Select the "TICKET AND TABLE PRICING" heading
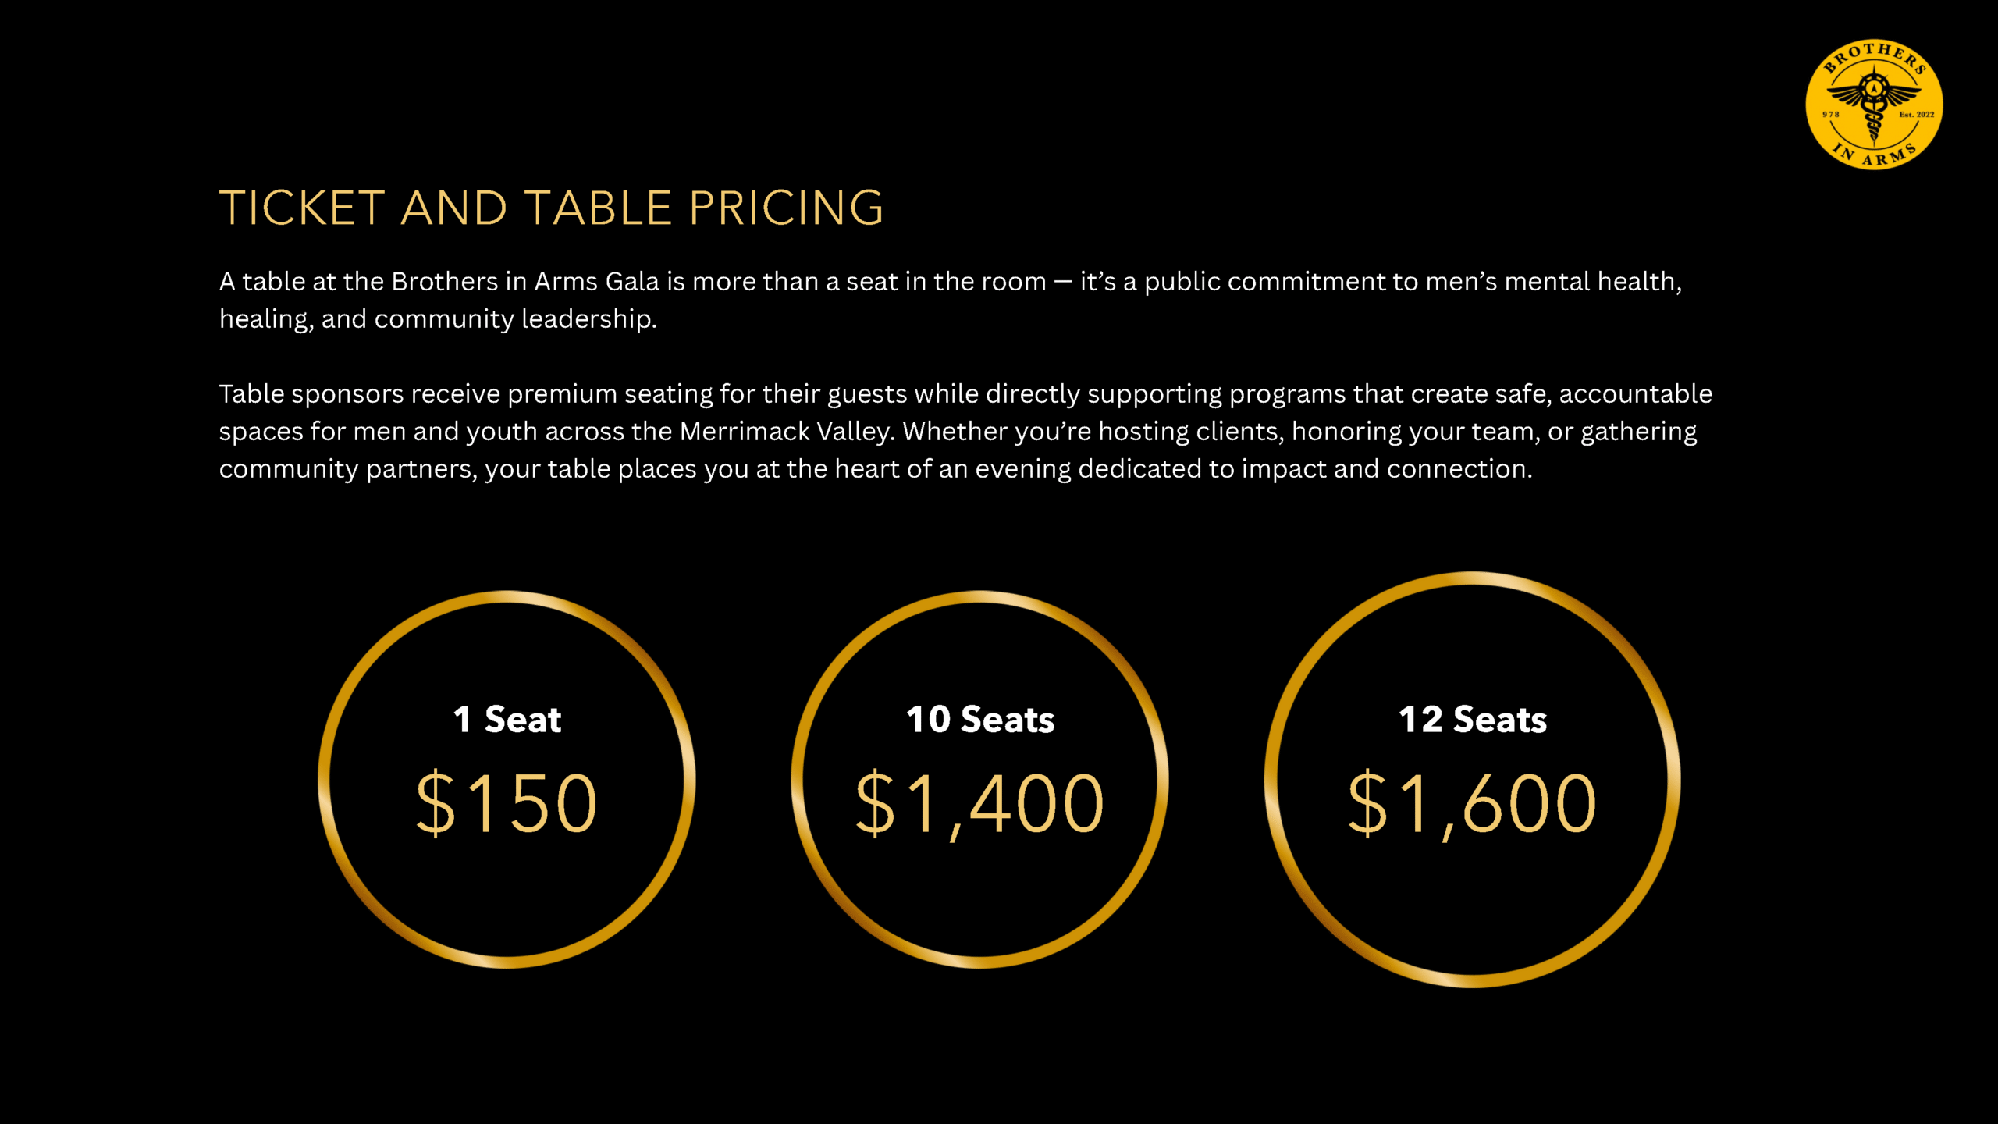This screenshot has width=1998, height=1124. tap(551, 208)
